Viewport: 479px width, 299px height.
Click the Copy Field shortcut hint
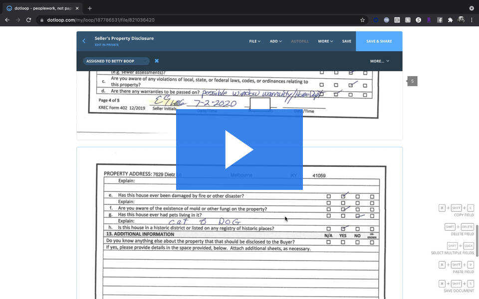(457, 211)
